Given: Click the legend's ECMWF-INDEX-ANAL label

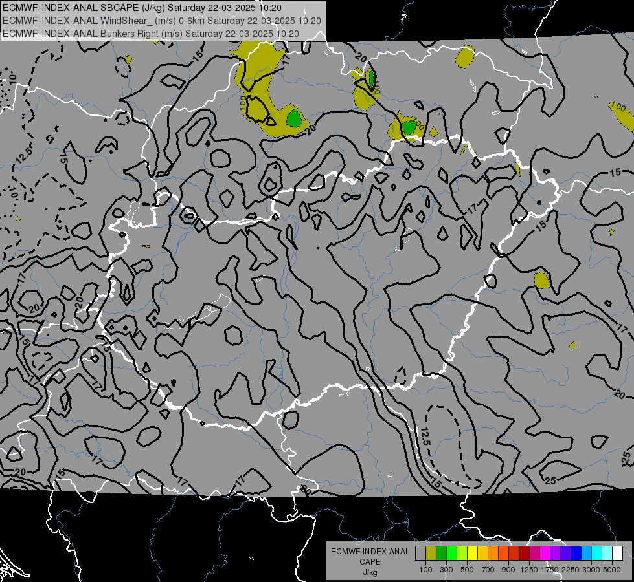Looking at the screenshot, I should pos(370,552).
